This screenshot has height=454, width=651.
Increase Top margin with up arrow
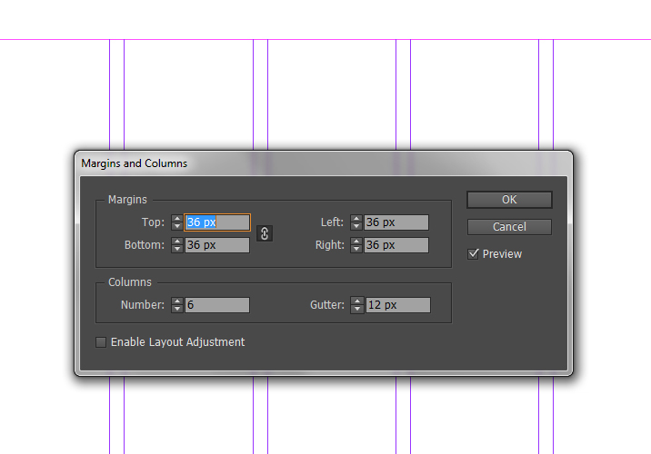(177, 218)
